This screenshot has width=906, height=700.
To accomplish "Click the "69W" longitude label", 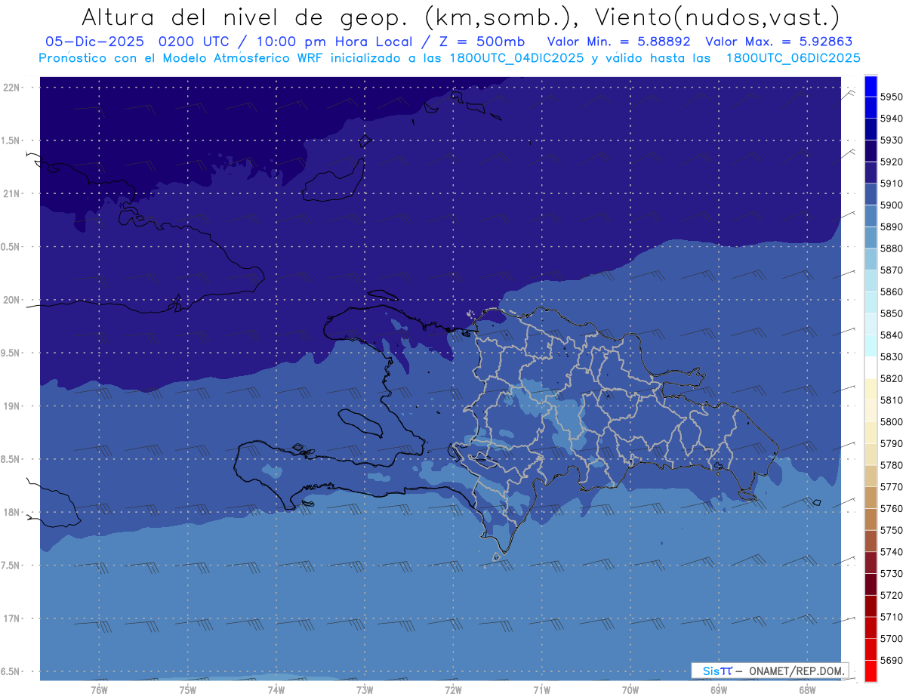I will tap(719, 689).
